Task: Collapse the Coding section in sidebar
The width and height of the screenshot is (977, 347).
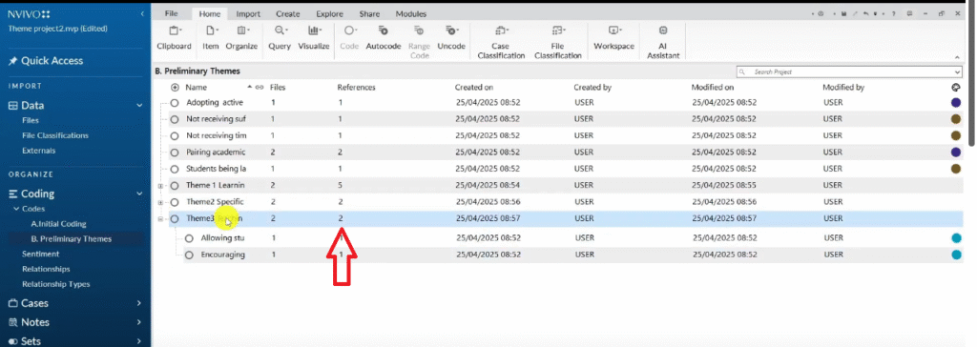Action: [x=139, y=194]
